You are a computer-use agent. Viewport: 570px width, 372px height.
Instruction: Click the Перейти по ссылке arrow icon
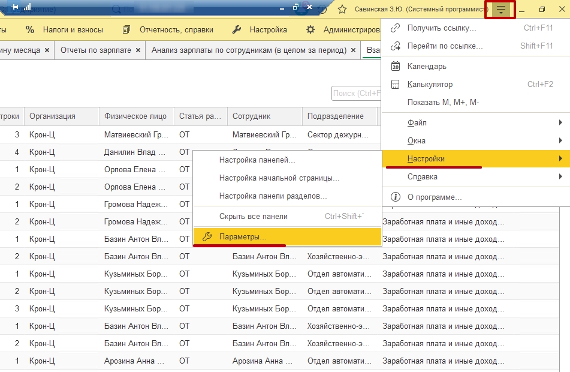(395, 46)
